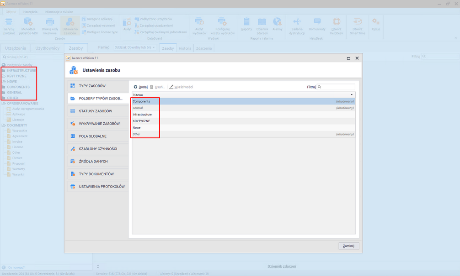
Task: Open the Typy dokumentów section
Action: (96, 174)
